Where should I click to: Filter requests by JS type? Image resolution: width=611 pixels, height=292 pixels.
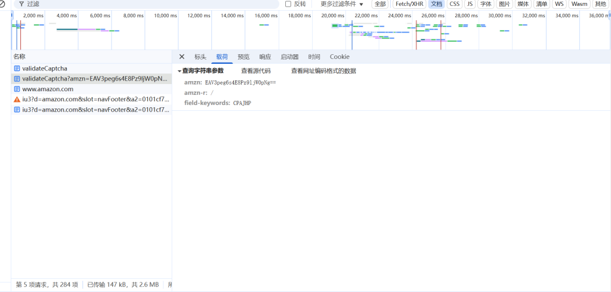(470, 4)
